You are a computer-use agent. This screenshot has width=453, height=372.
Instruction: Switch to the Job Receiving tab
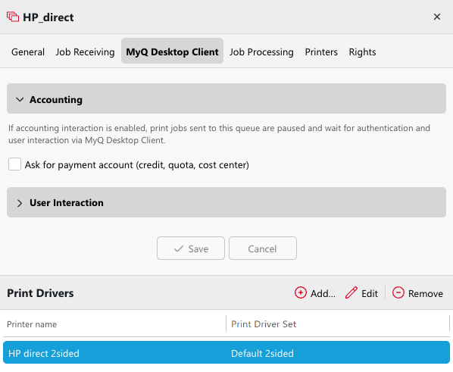(86, 52)
